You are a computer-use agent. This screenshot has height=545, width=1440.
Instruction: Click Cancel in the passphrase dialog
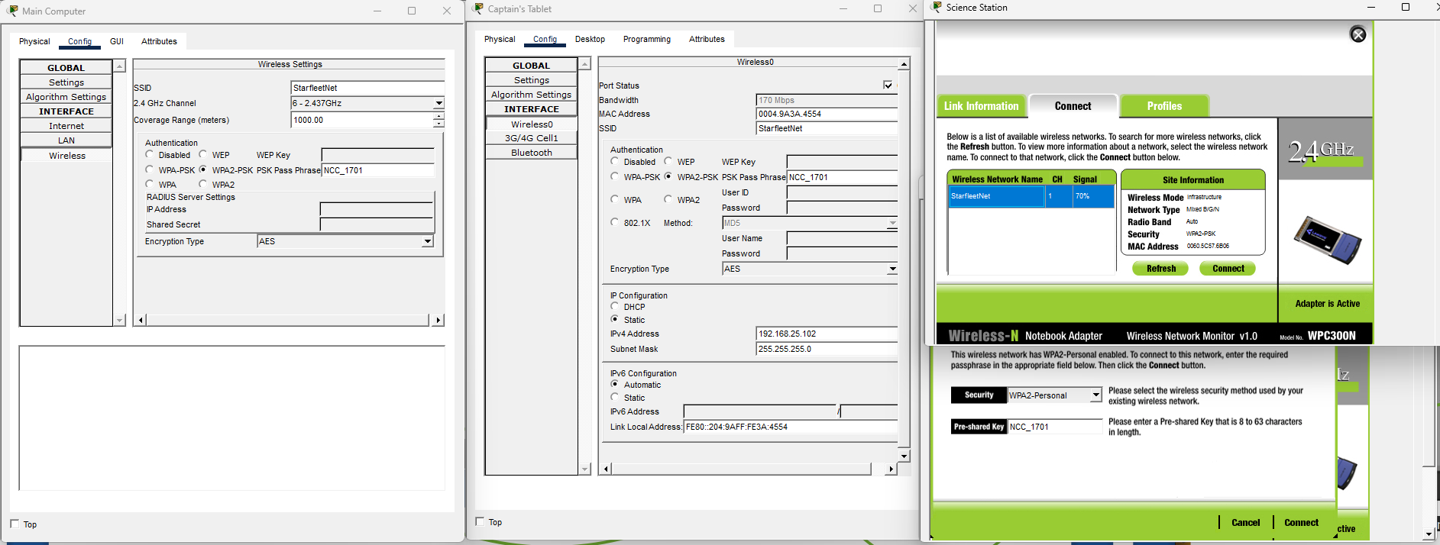(1245, 523)
